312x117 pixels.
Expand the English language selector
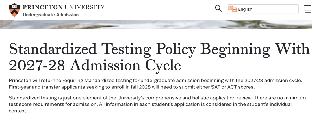(263, 9)
